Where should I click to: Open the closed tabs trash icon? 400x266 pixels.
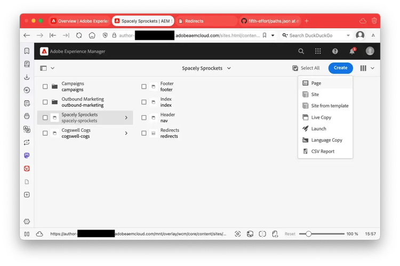click(x=374, y=21)
